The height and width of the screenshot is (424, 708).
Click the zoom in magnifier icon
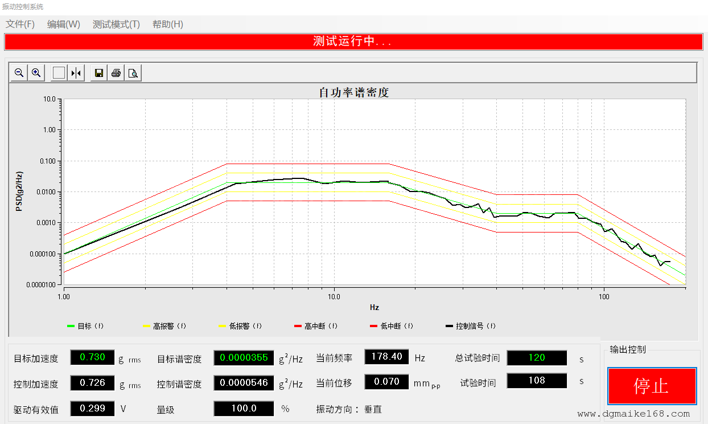36,73
